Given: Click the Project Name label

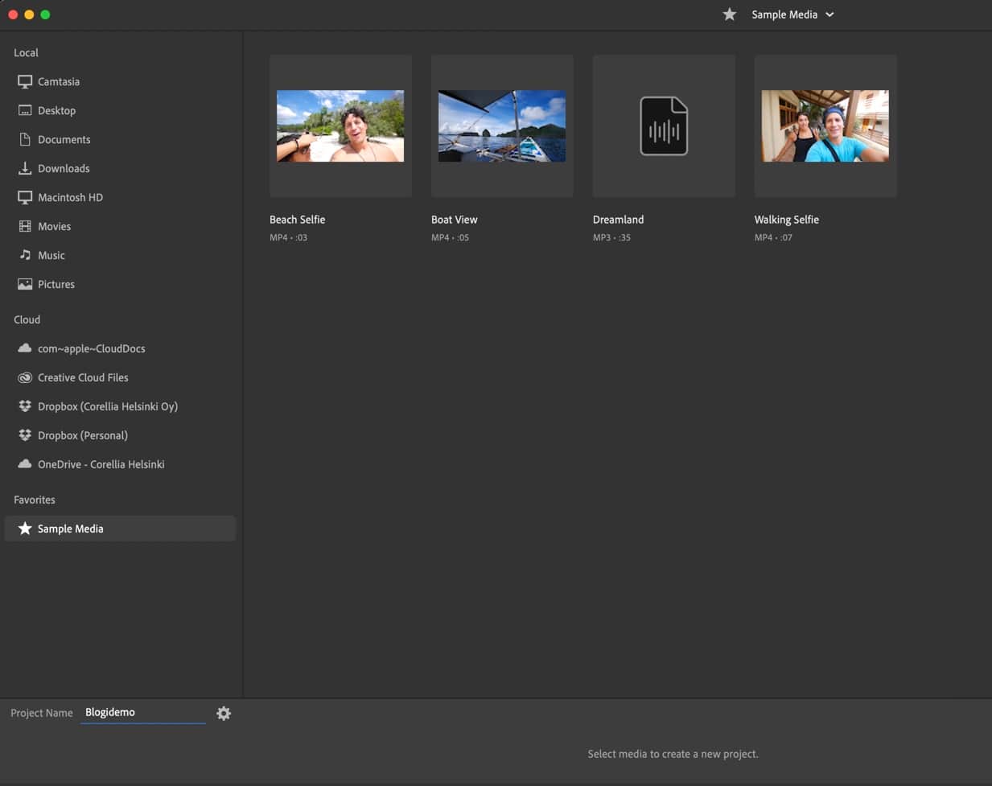Looking at the screenshot, I should coord(42,713).
